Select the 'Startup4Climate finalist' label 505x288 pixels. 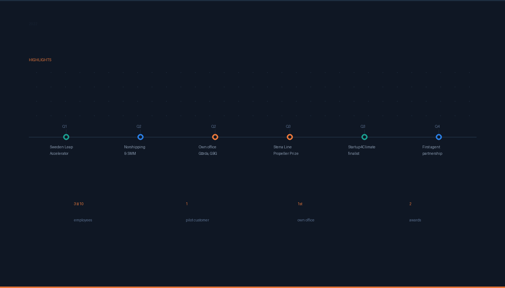click(x=362, y=150)
